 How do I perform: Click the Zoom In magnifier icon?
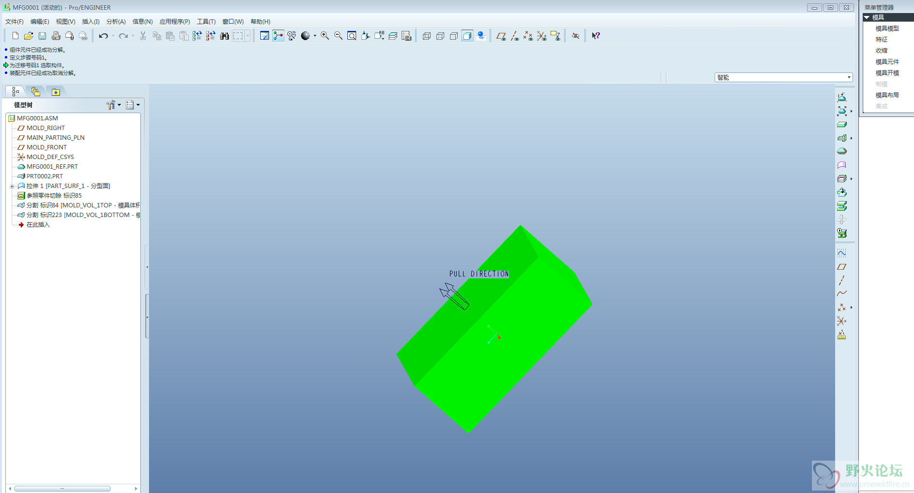click(x=325, y=36)
